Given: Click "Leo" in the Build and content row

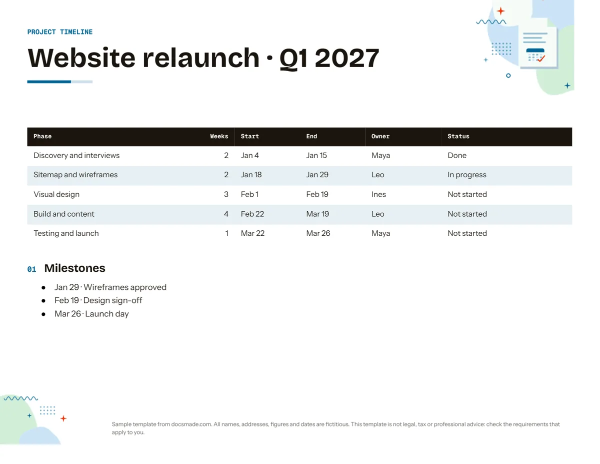Looking at the screenshot, I should [x=378, y=214].
